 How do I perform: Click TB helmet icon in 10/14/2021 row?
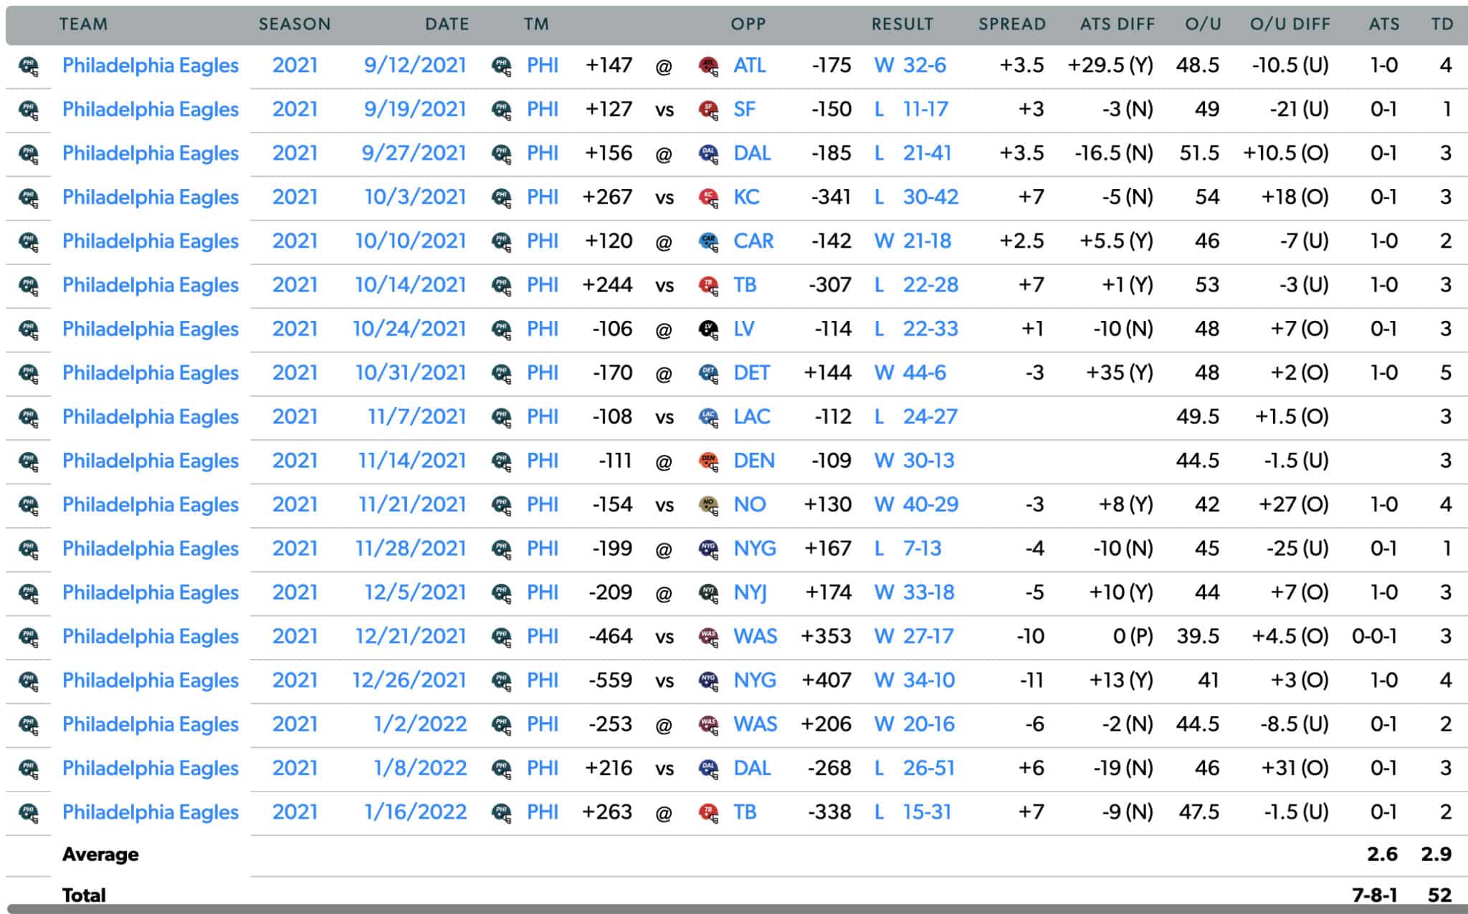click(708, 286)
